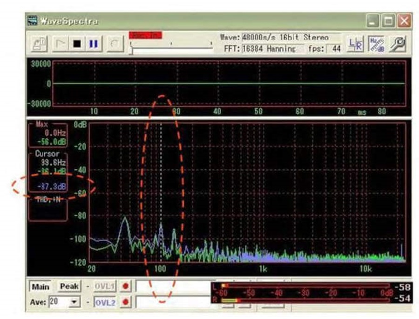Viewport: 419px width, 319px height.
Task: Close the WaveSpectra window
Action: 404,21
